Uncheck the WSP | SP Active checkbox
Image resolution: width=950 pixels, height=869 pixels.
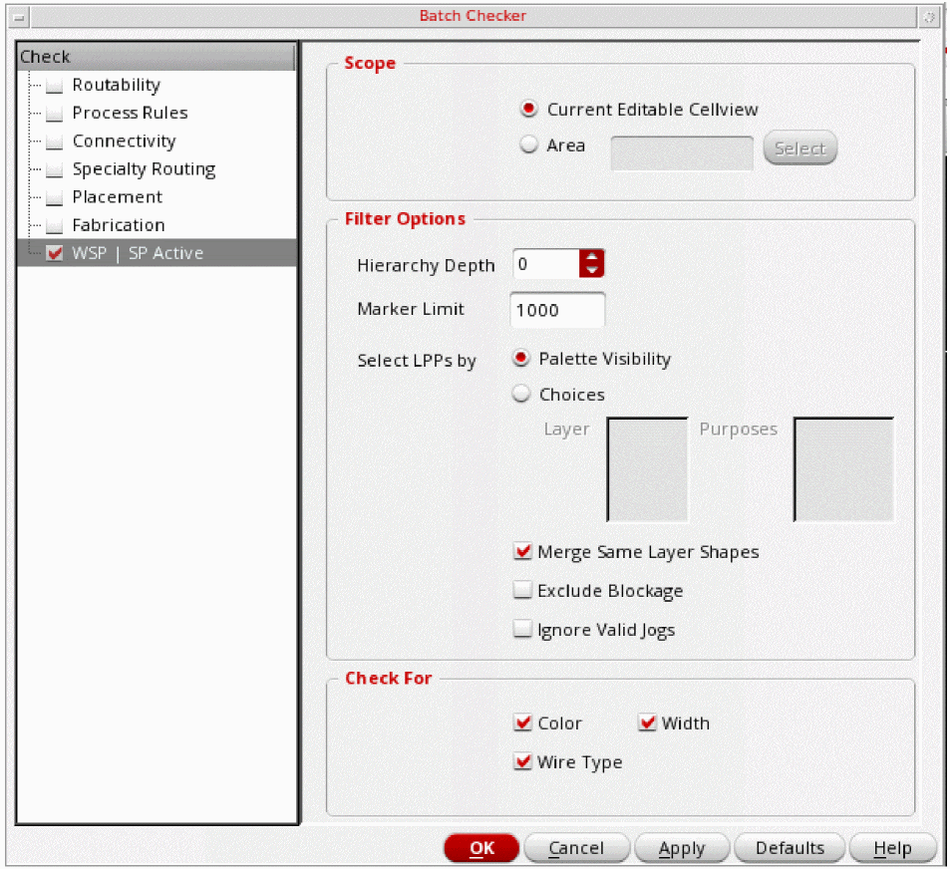tap(55, 253)
